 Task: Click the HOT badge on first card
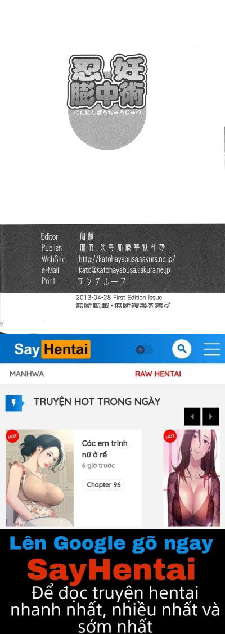pyautogui.click(x=12, y=437)
